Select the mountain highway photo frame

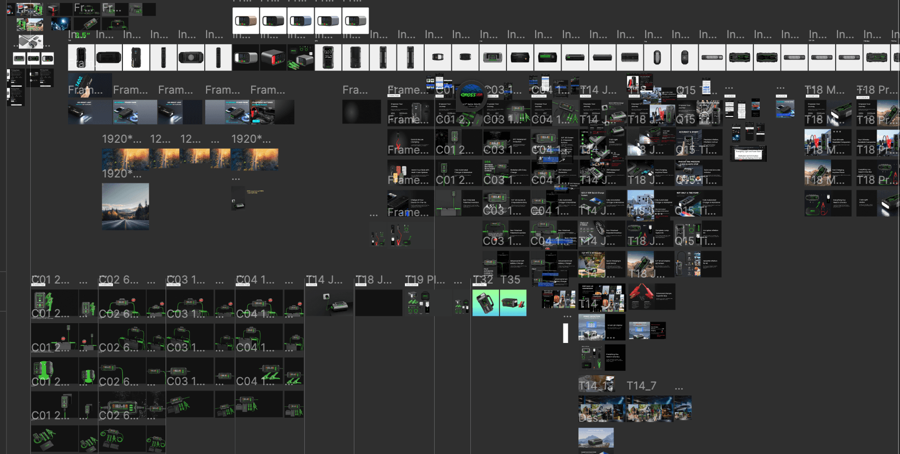[125, 206]
